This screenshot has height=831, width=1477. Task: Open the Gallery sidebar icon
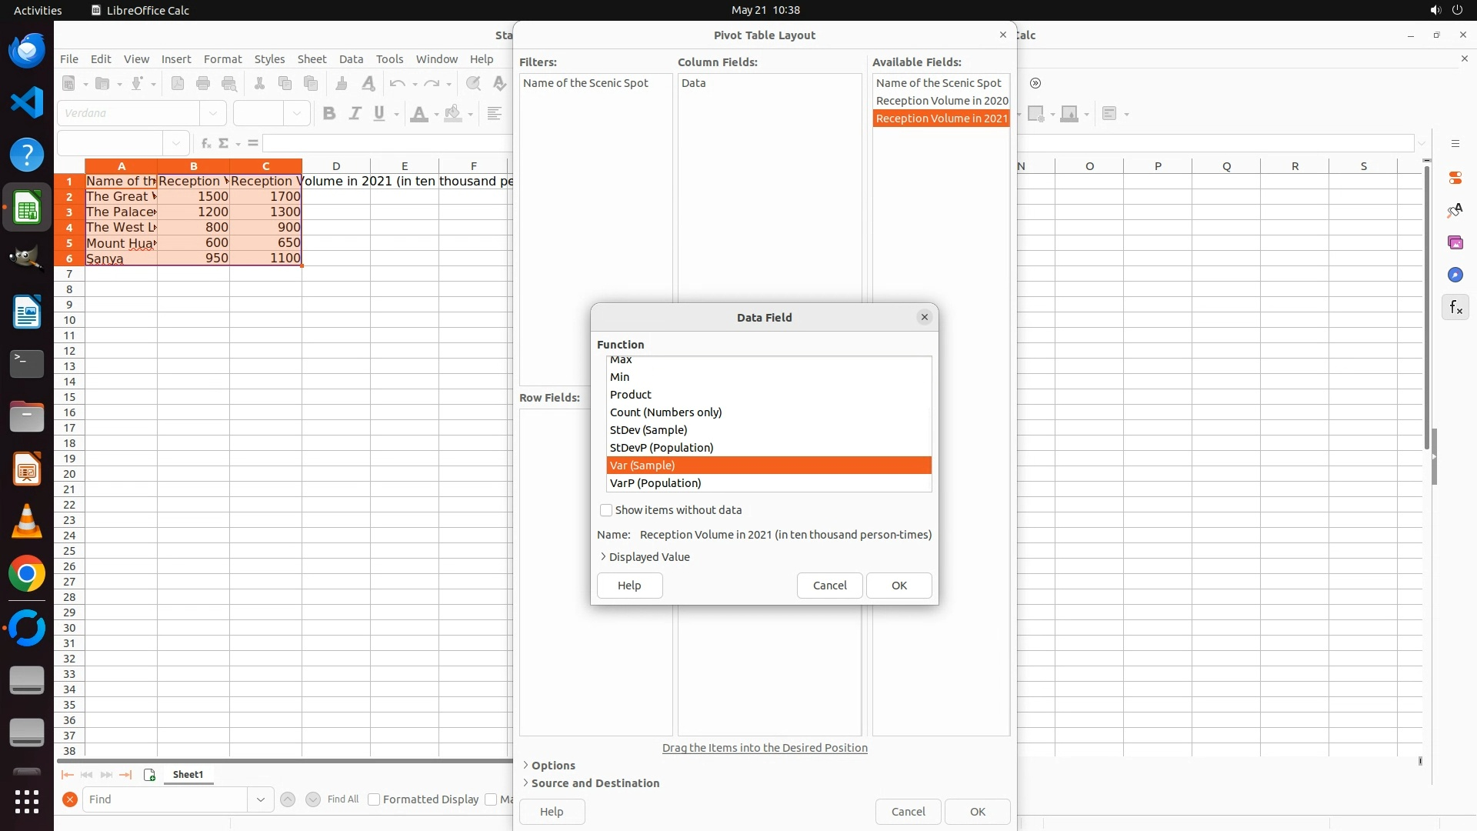click(1455, 243)
